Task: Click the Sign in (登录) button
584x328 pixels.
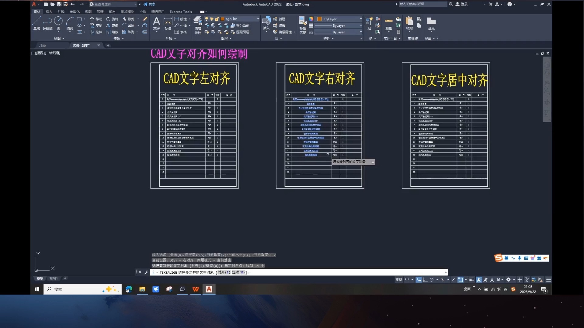Action: click(461, 4)
